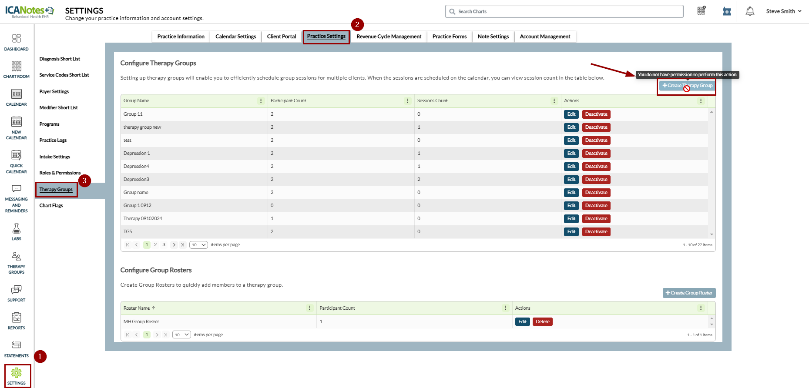This screenshot has width=809, height=388.
Task: Edit the Depression 1 therapy group
Action: (571, 154)
